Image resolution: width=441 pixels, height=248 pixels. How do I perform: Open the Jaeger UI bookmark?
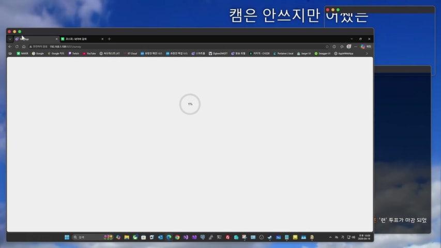coord(304,53)
